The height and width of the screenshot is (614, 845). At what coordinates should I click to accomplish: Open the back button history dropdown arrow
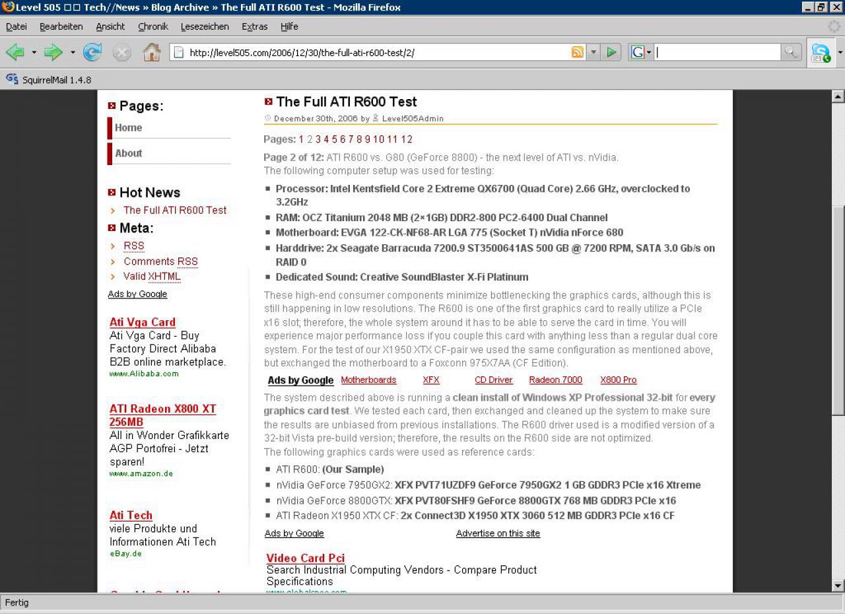tap(34, 52)
